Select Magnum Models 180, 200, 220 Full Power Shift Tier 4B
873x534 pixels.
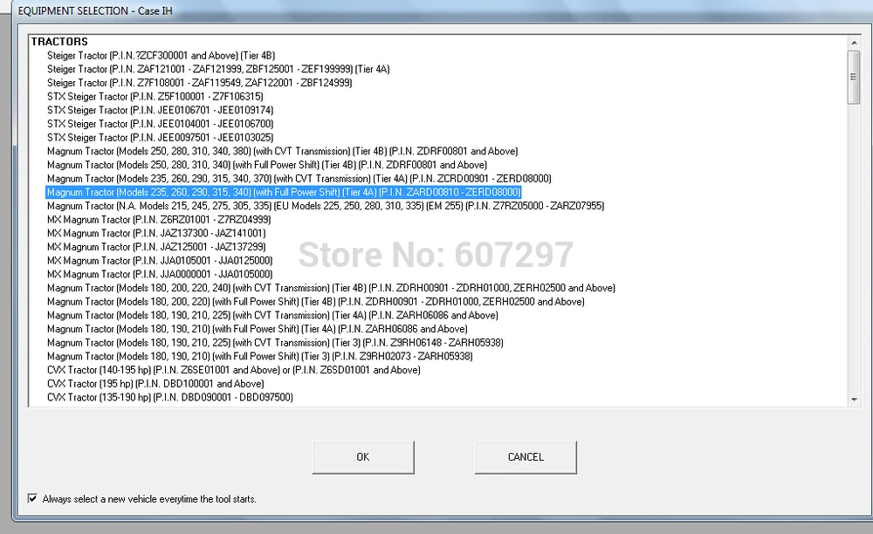316,302
